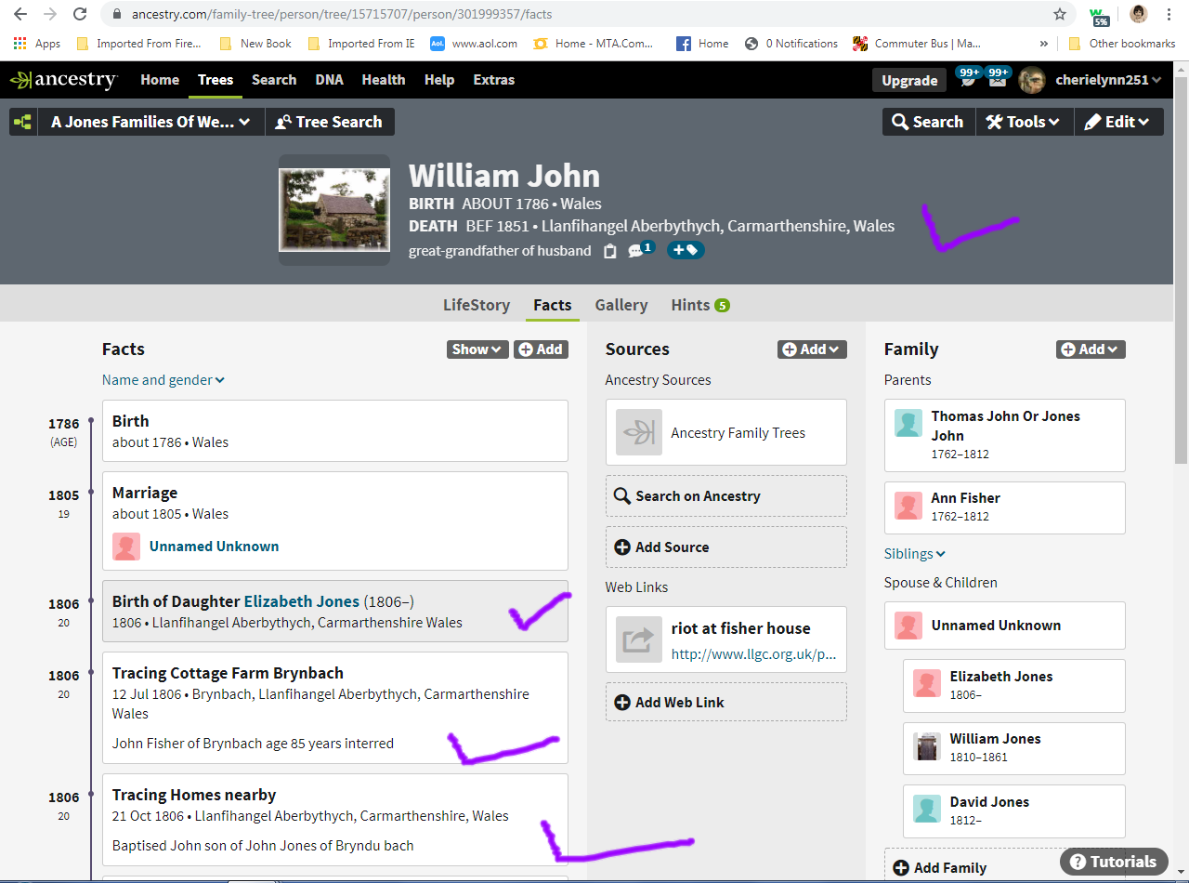Open the Edit dropdown menu
The height and width of the screenshot is (883, 1189).
1117,122
